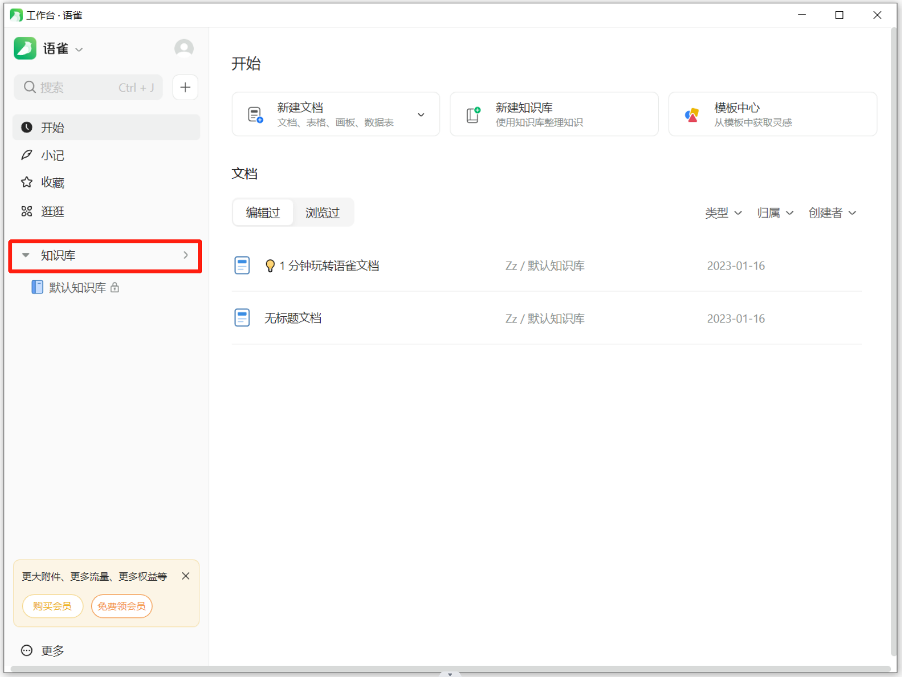Click the 新建文档 document icon
This screenshot has height=677, width=902.
[255, 115]
